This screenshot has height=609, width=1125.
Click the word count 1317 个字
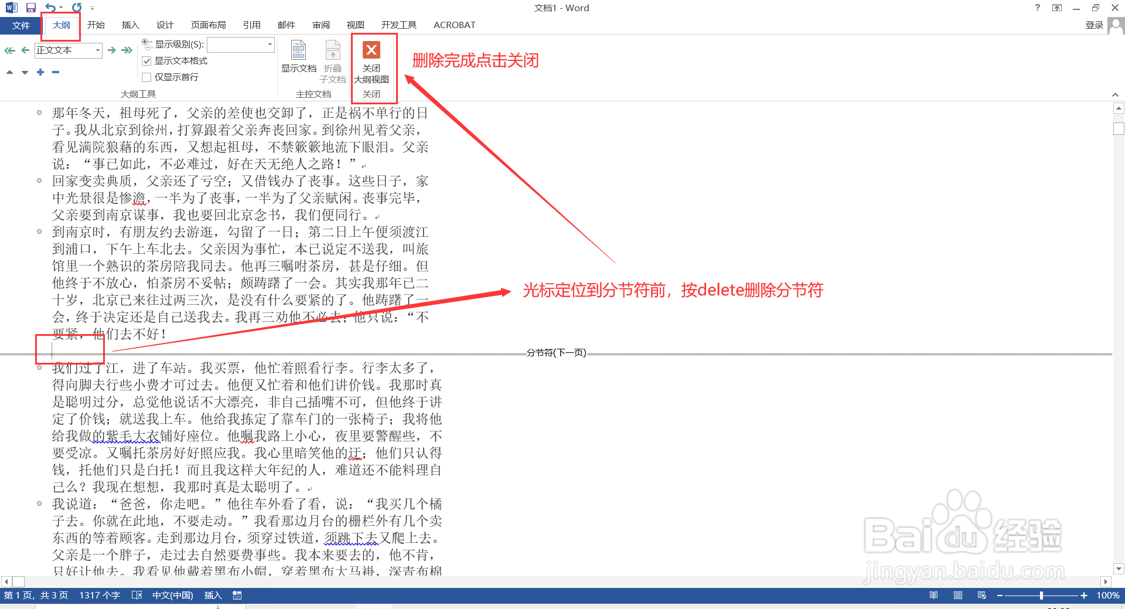(100, 596)
